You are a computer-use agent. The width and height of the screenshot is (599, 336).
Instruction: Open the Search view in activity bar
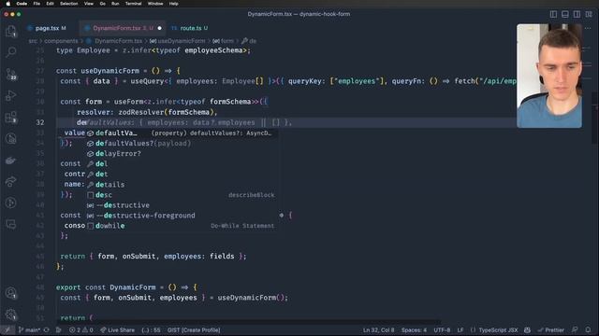11,52
